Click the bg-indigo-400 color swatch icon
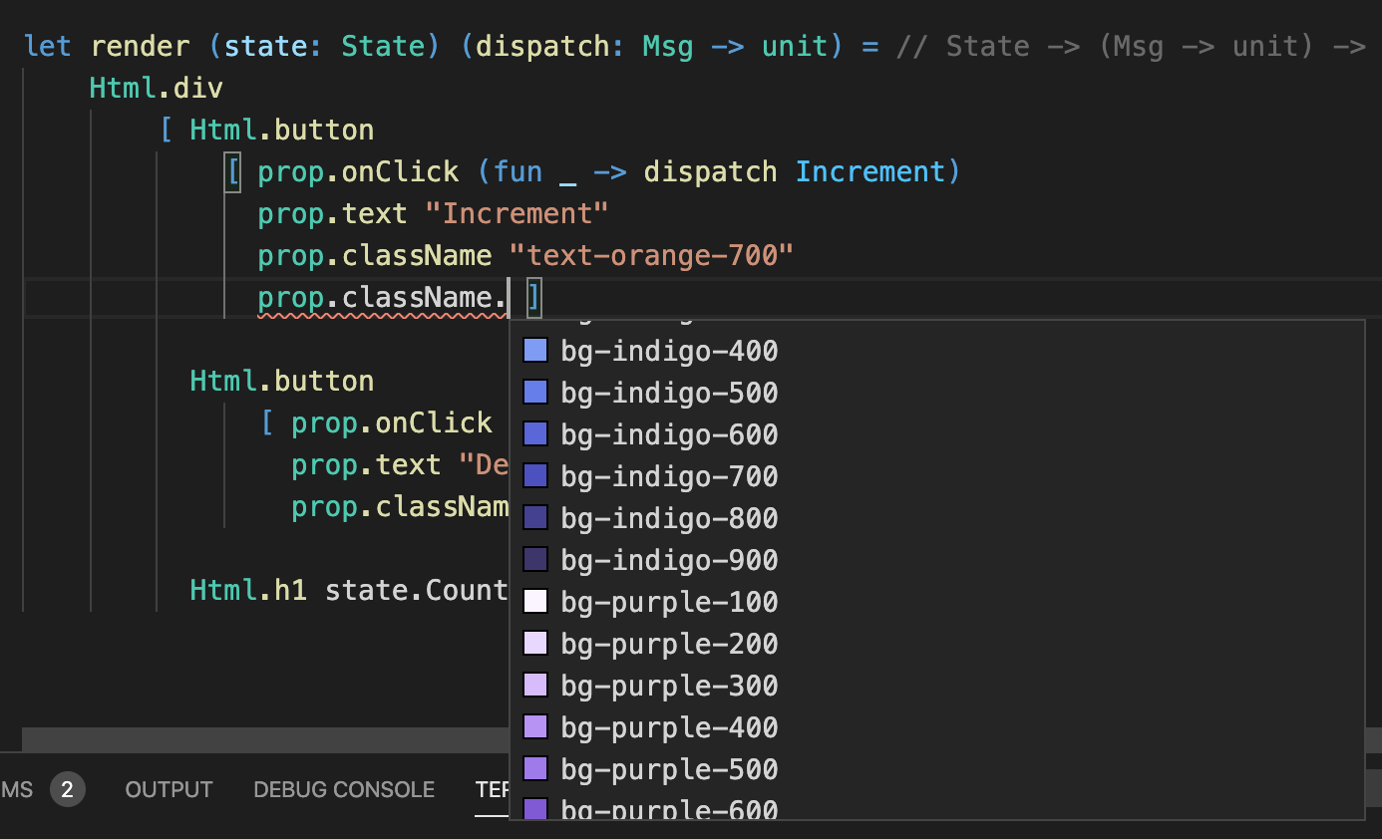 point(534,349)
